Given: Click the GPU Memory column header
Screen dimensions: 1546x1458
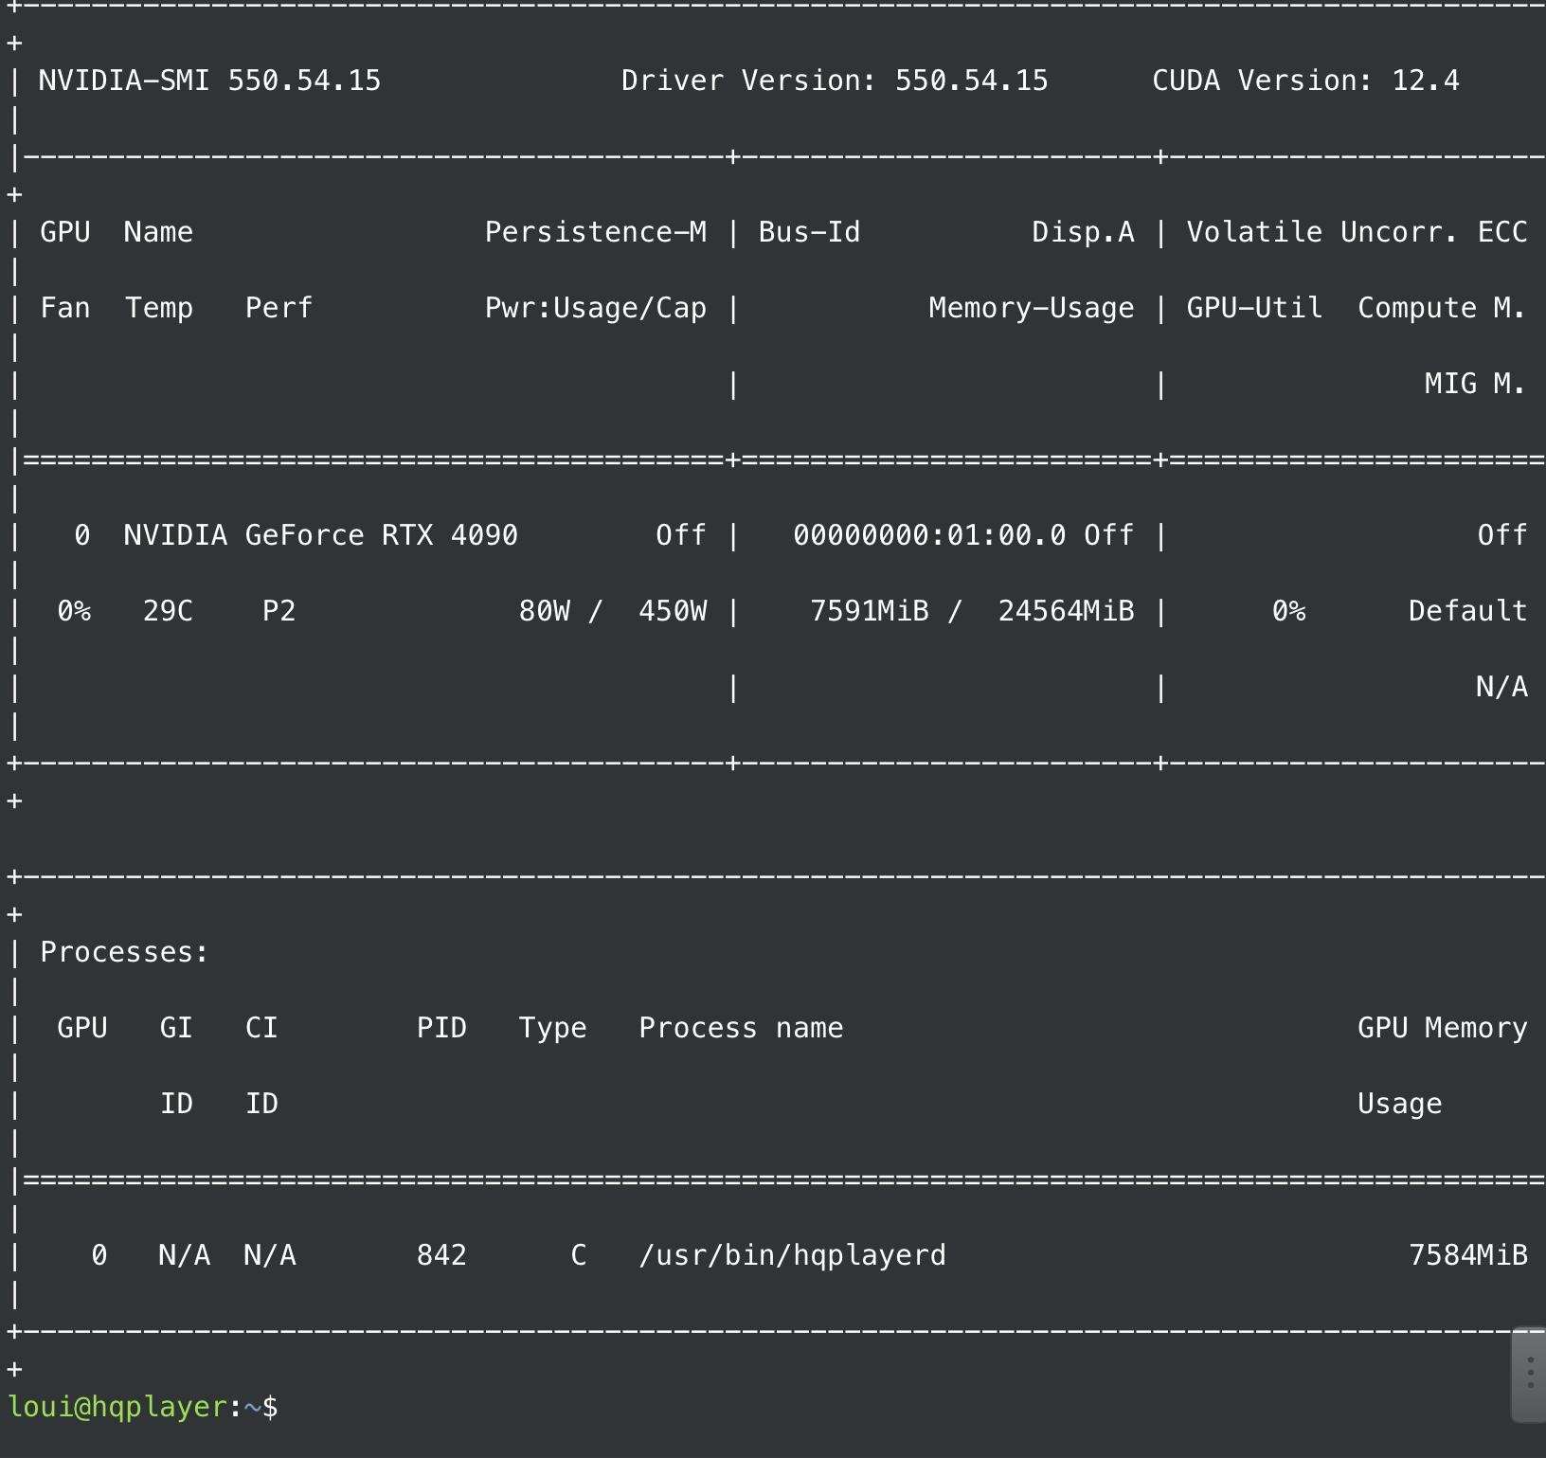Looking at the screenshot, I should tap(1442, 1029).
